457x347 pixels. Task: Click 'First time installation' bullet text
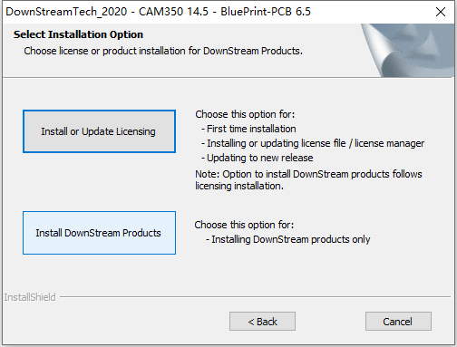[x=251, y=129]
